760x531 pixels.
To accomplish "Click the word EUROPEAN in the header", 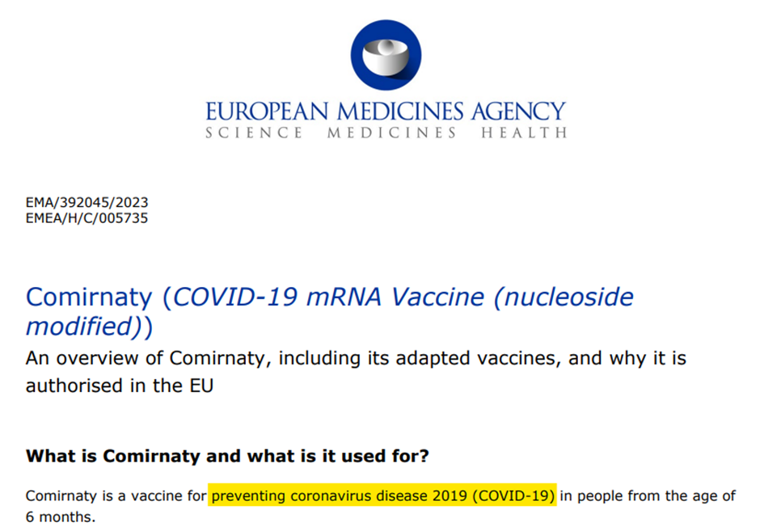I will pyautogui.click(x=264, y=111).
